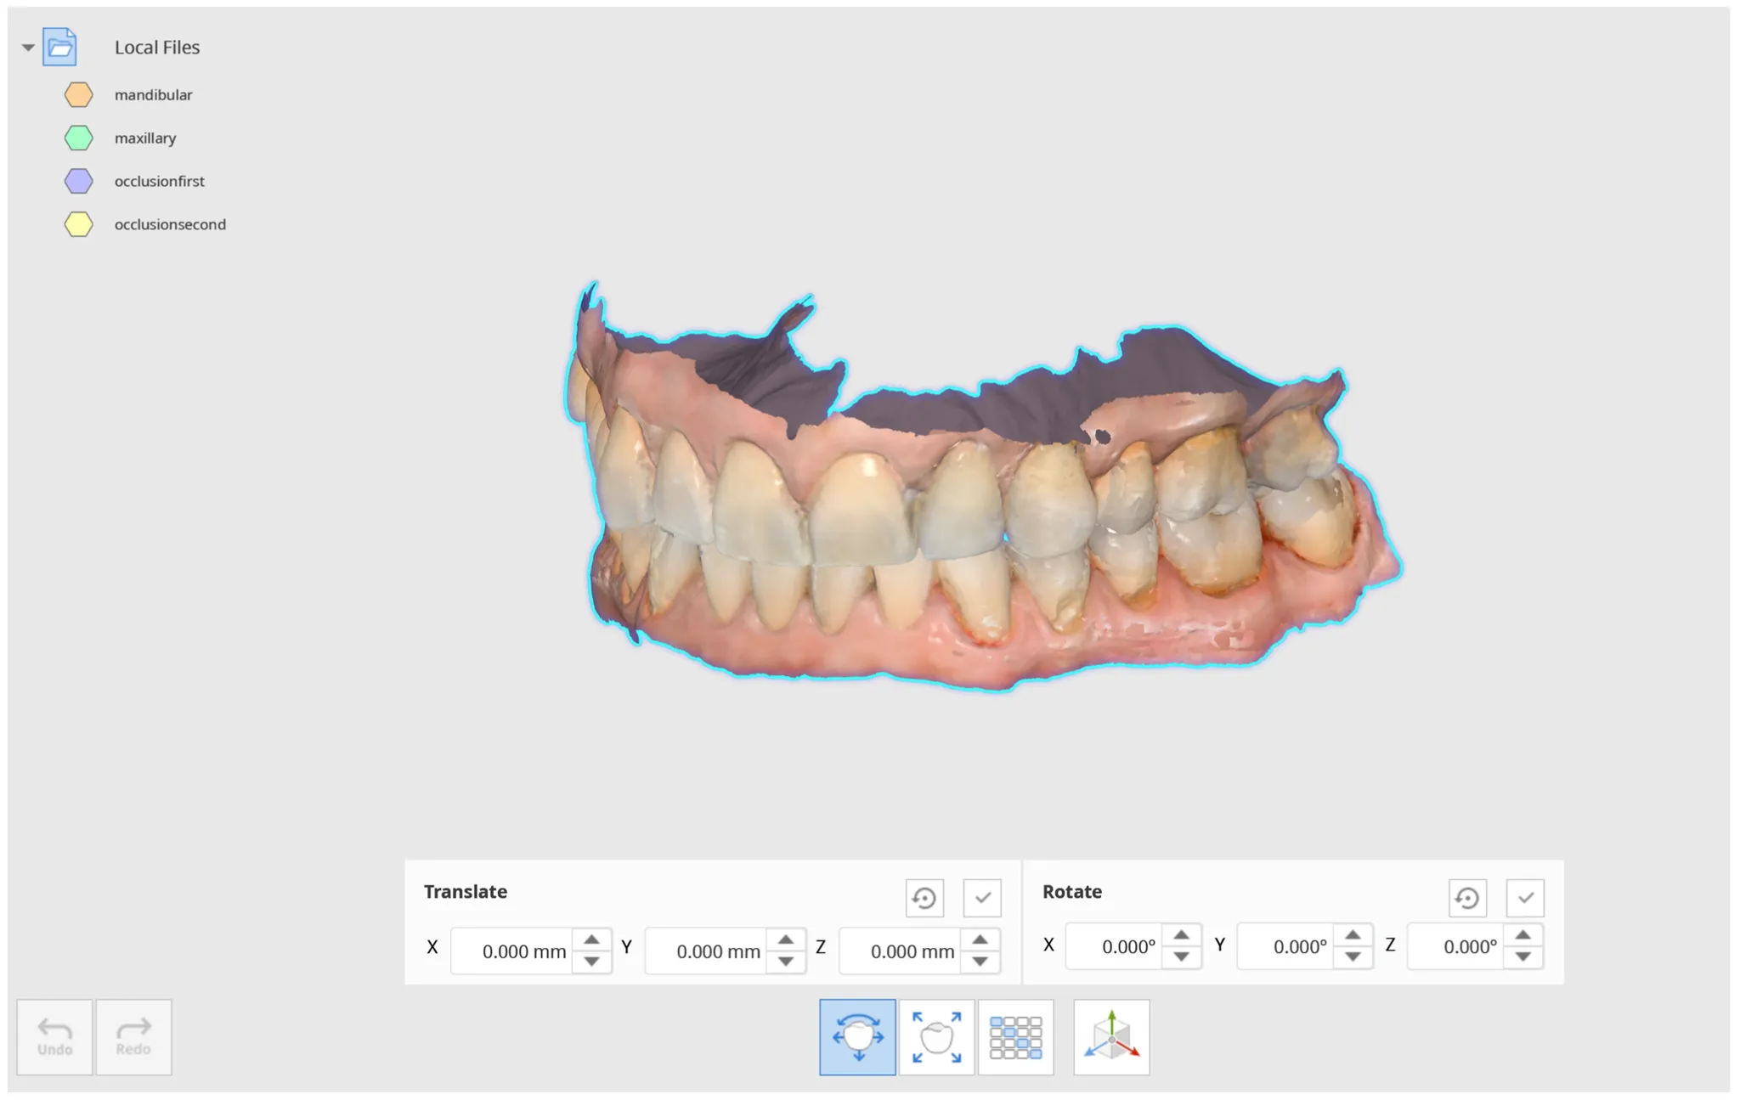The height and width of the screenshot is (1100, 1740).
Task: Click the fit model to screen icon
Action: [936, 1037]
